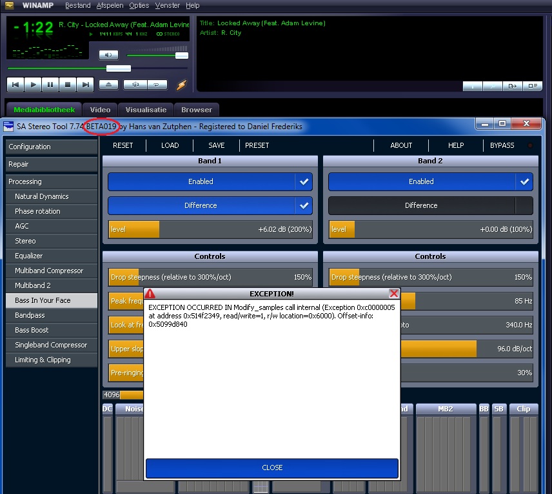Select Stereo in sidebar
This screenshot has height=494, width=552.
point(52,241)
